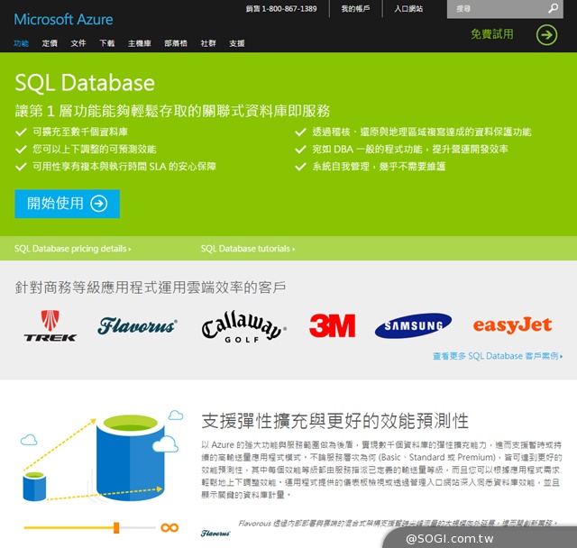Click the Flavorus logo in customer row
The height and width of the screenshot is (548, 577).
[x=137, y=325]
